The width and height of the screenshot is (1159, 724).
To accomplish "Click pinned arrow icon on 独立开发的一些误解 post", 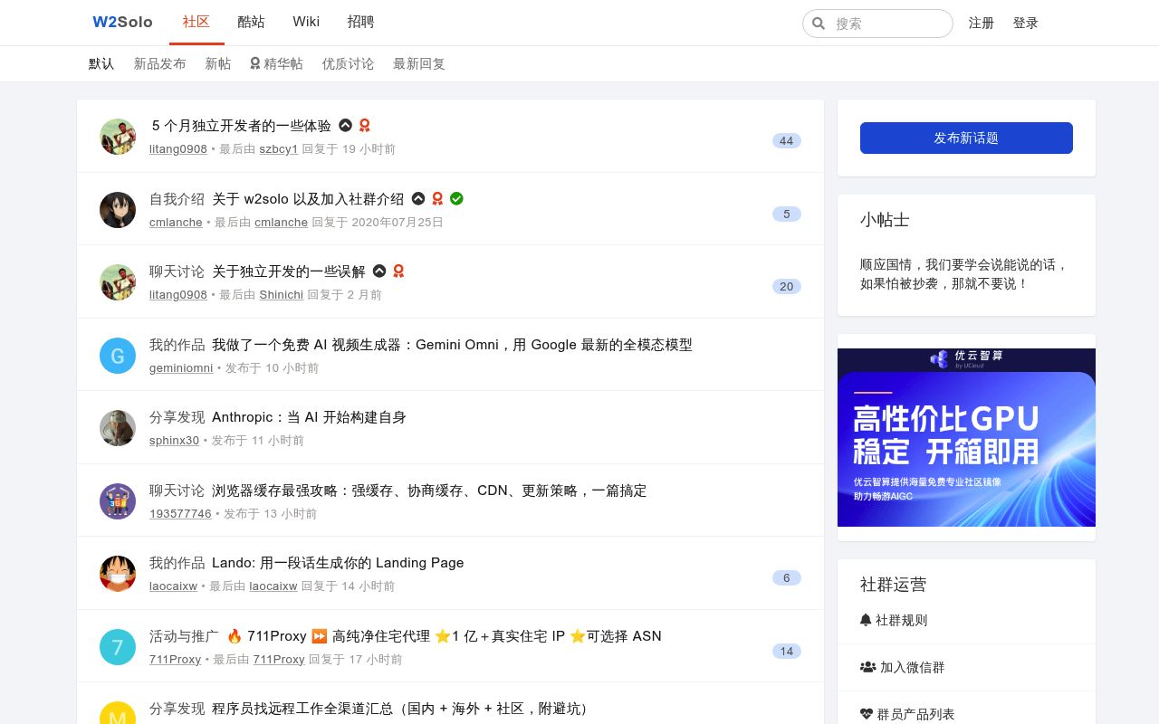I will (x=379, y=271).
